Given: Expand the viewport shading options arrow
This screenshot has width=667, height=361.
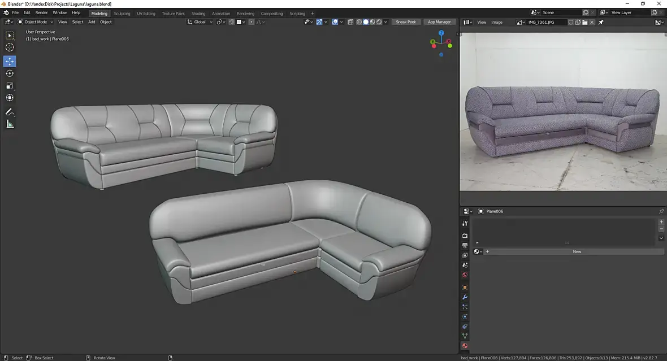Looking at the screenshot, I should click(386, 22).
